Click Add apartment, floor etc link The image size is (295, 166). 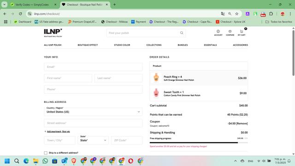pos(59,131)
